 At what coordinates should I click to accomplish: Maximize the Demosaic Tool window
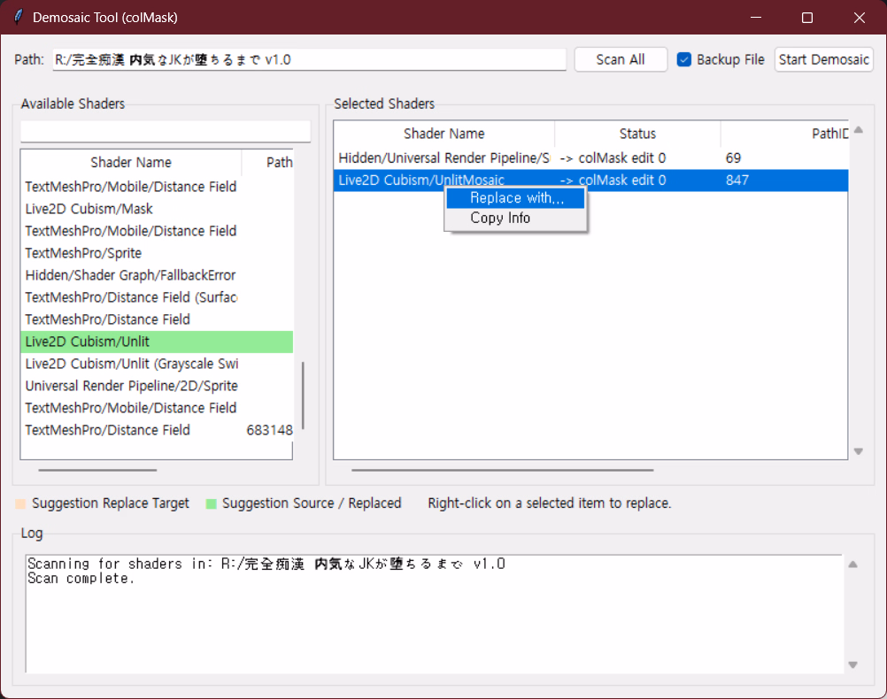(806, 18)
